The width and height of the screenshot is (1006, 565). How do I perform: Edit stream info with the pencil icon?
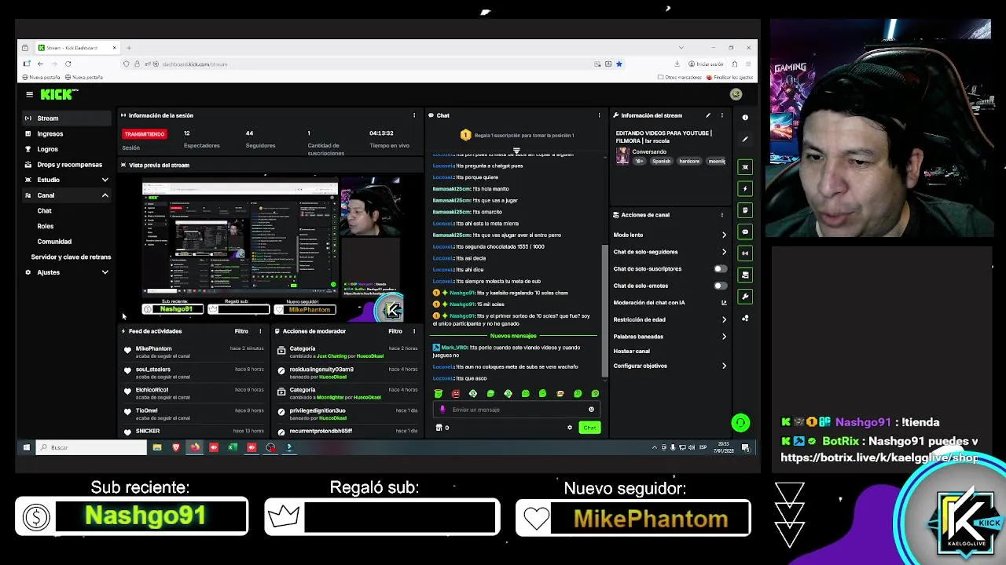pyautogui.click(x=708, y=115)
